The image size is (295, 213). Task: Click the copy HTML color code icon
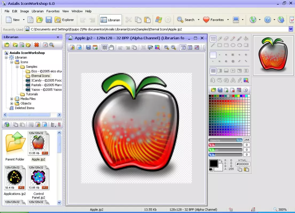239,169
